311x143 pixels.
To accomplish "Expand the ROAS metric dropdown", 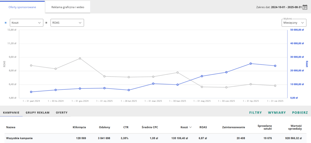I will click(67, 23).
